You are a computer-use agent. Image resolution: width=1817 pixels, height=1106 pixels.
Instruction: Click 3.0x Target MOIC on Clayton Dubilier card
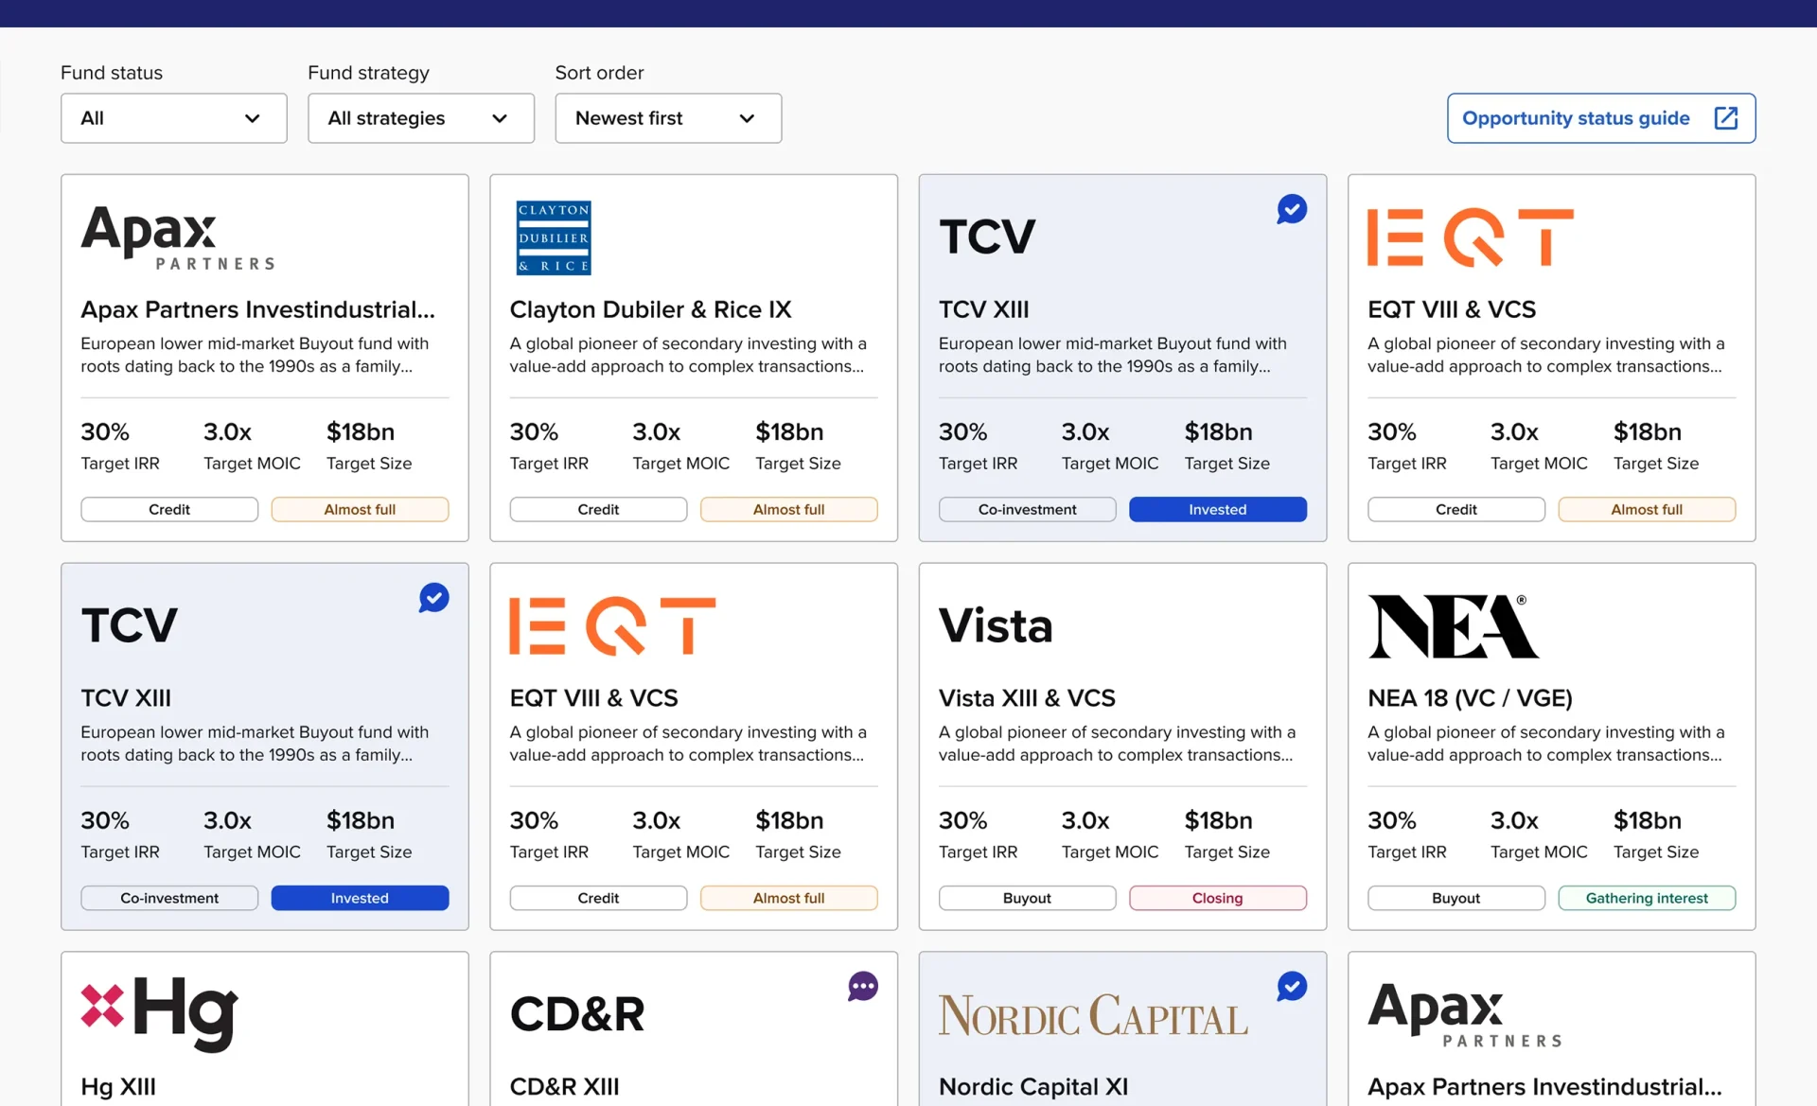pyautogui.click(x=681, y=447)
